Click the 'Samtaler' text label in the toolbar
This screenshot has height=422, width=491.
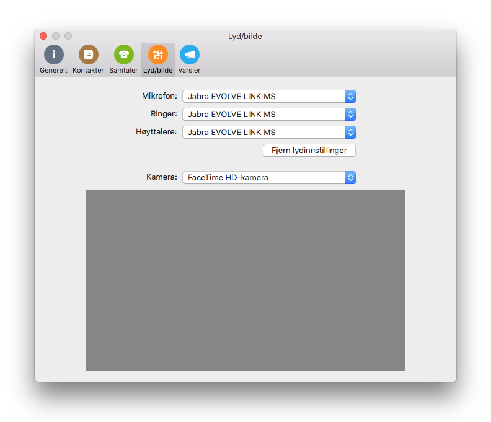pyautogui.click(x=123, y=71)
